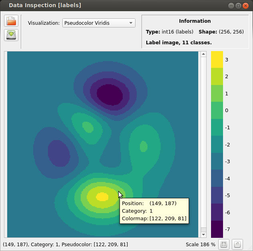
Task: Click the 'Label image, 11 classes.' text
Action: [179, 43]
